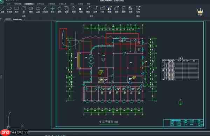Select the wide red rectangle at plan's top
The image size is (210, 136).
click(x=122, y=39)
